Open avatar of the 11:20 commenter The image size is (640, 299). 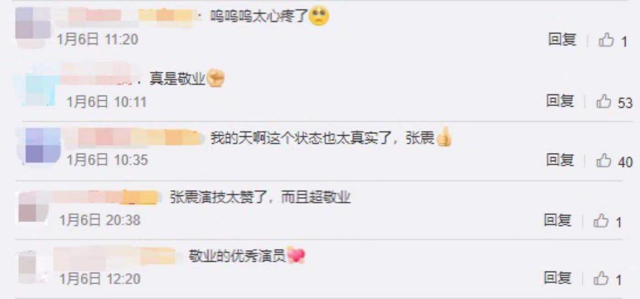33,25
